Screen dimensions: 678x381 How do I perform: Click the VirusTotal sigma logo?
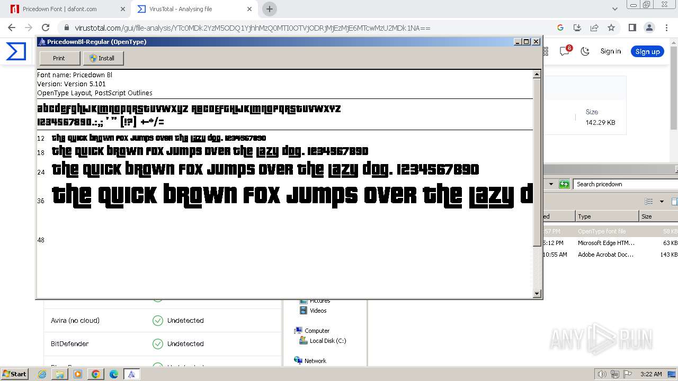[16, 51]
